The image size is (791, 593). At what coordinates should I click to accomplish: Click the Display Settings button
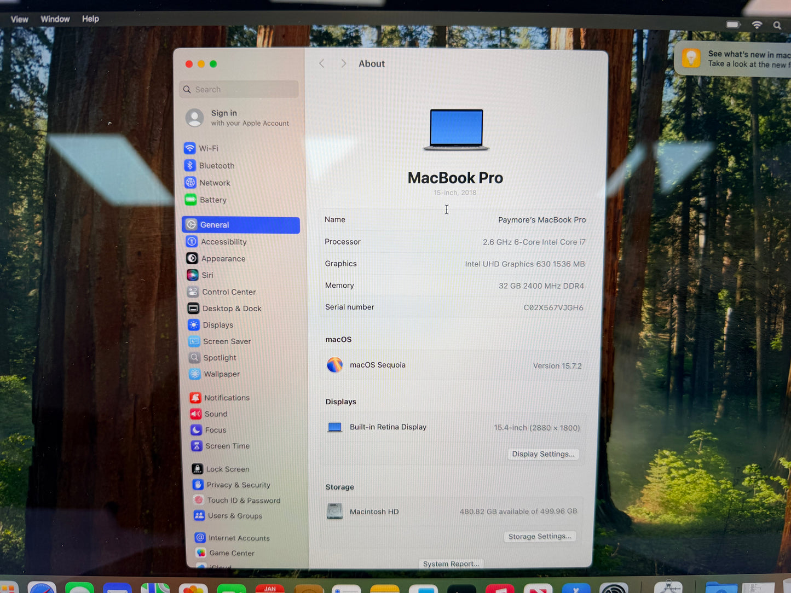coord(542,454)
